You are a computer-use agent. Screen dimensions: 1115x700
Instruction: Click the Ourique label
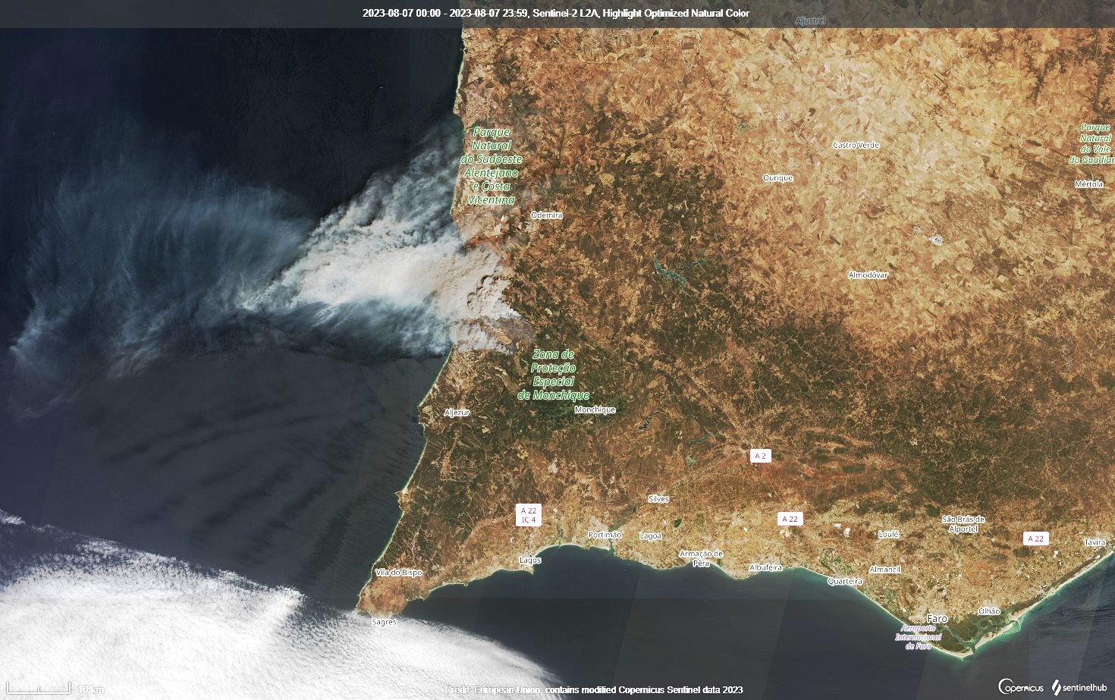coord(777,178)
